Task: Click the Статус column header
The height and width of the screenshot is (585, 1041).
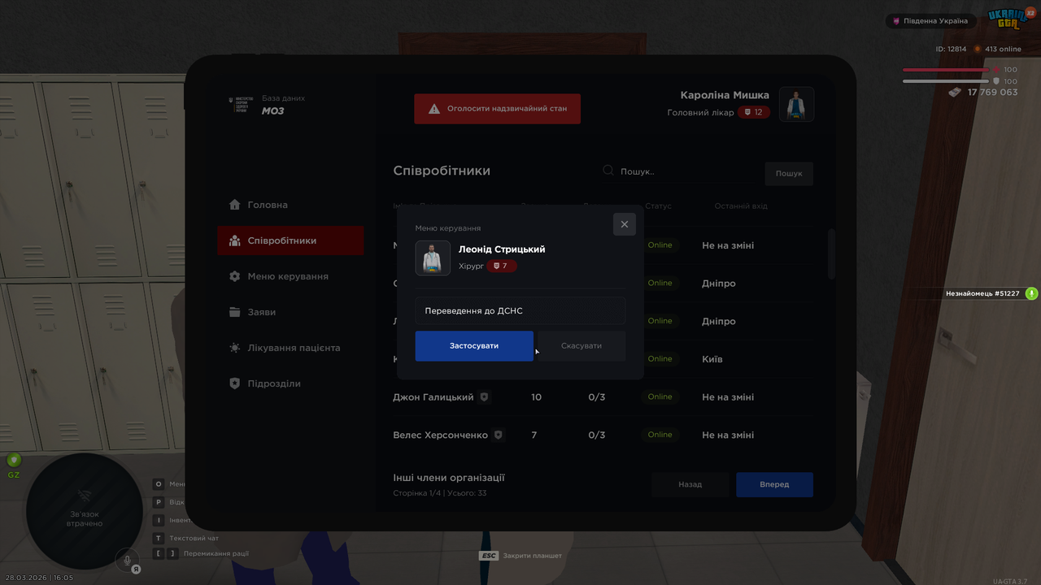Action: coord(659,206)
